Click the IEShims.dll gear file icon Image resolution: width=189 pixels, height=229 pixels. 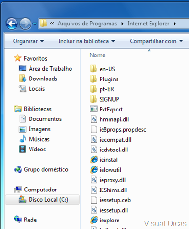click(94, 190)
